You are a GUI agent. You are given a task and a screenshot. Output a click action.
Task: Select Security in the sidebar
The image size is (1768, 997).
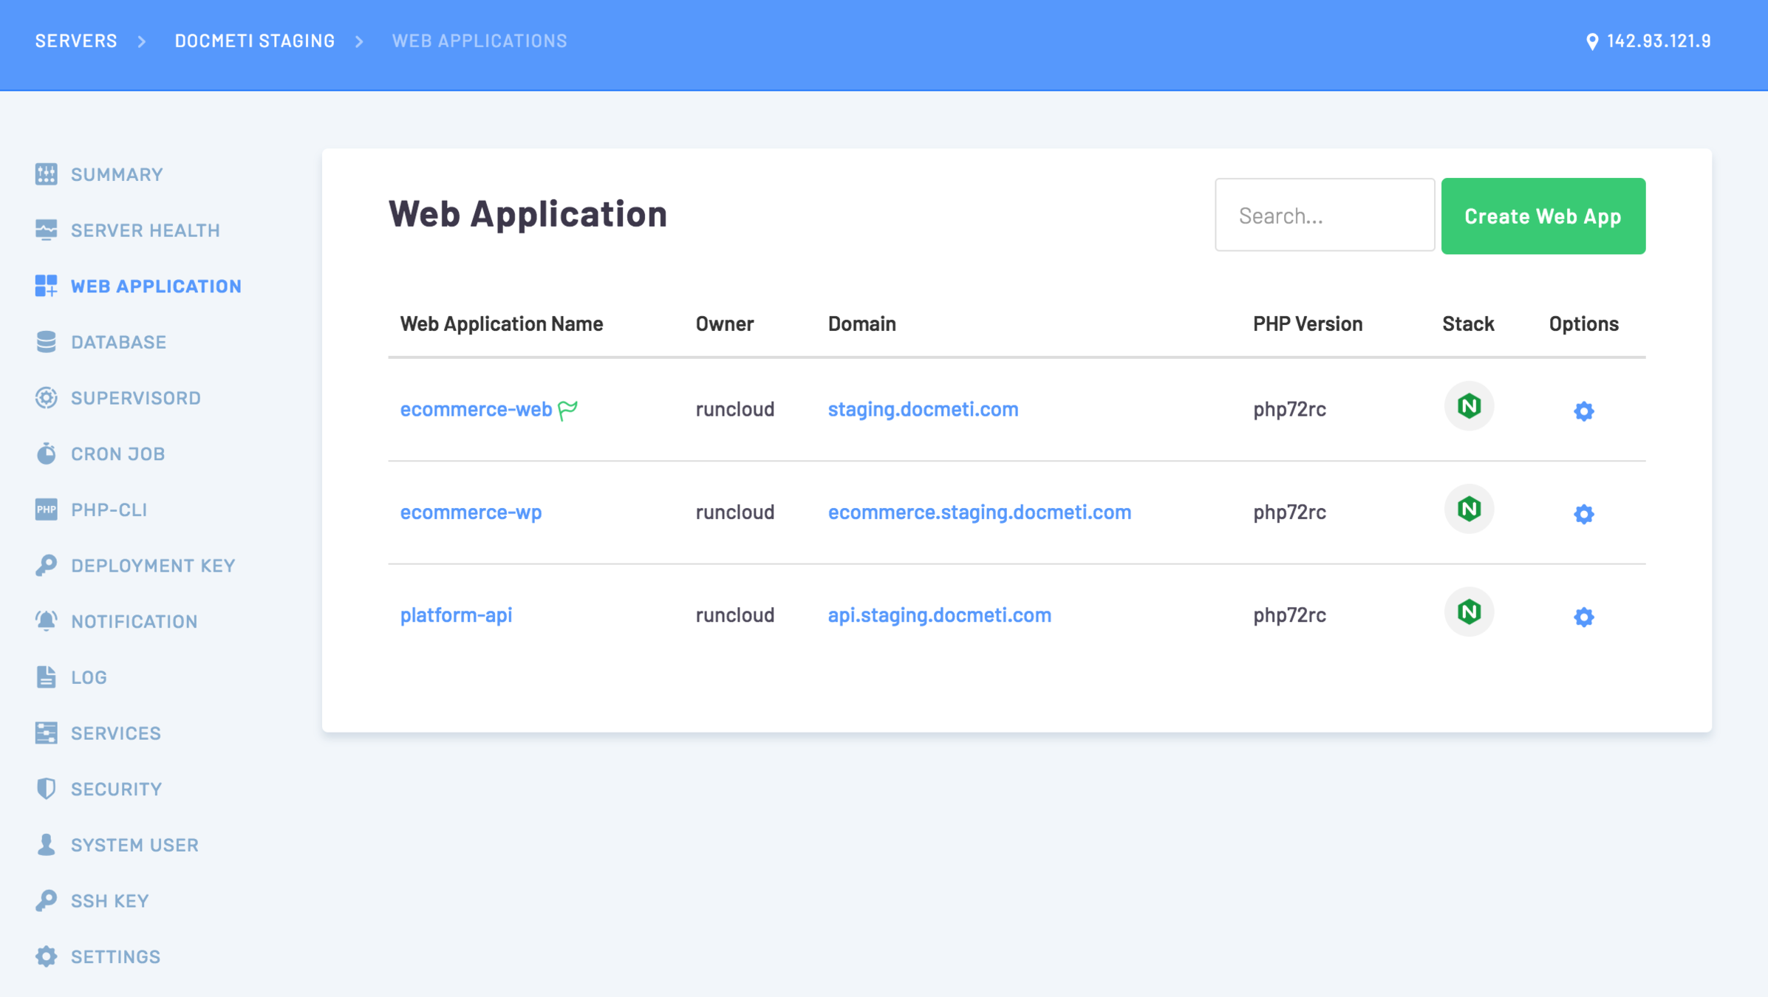coord(116,789)
